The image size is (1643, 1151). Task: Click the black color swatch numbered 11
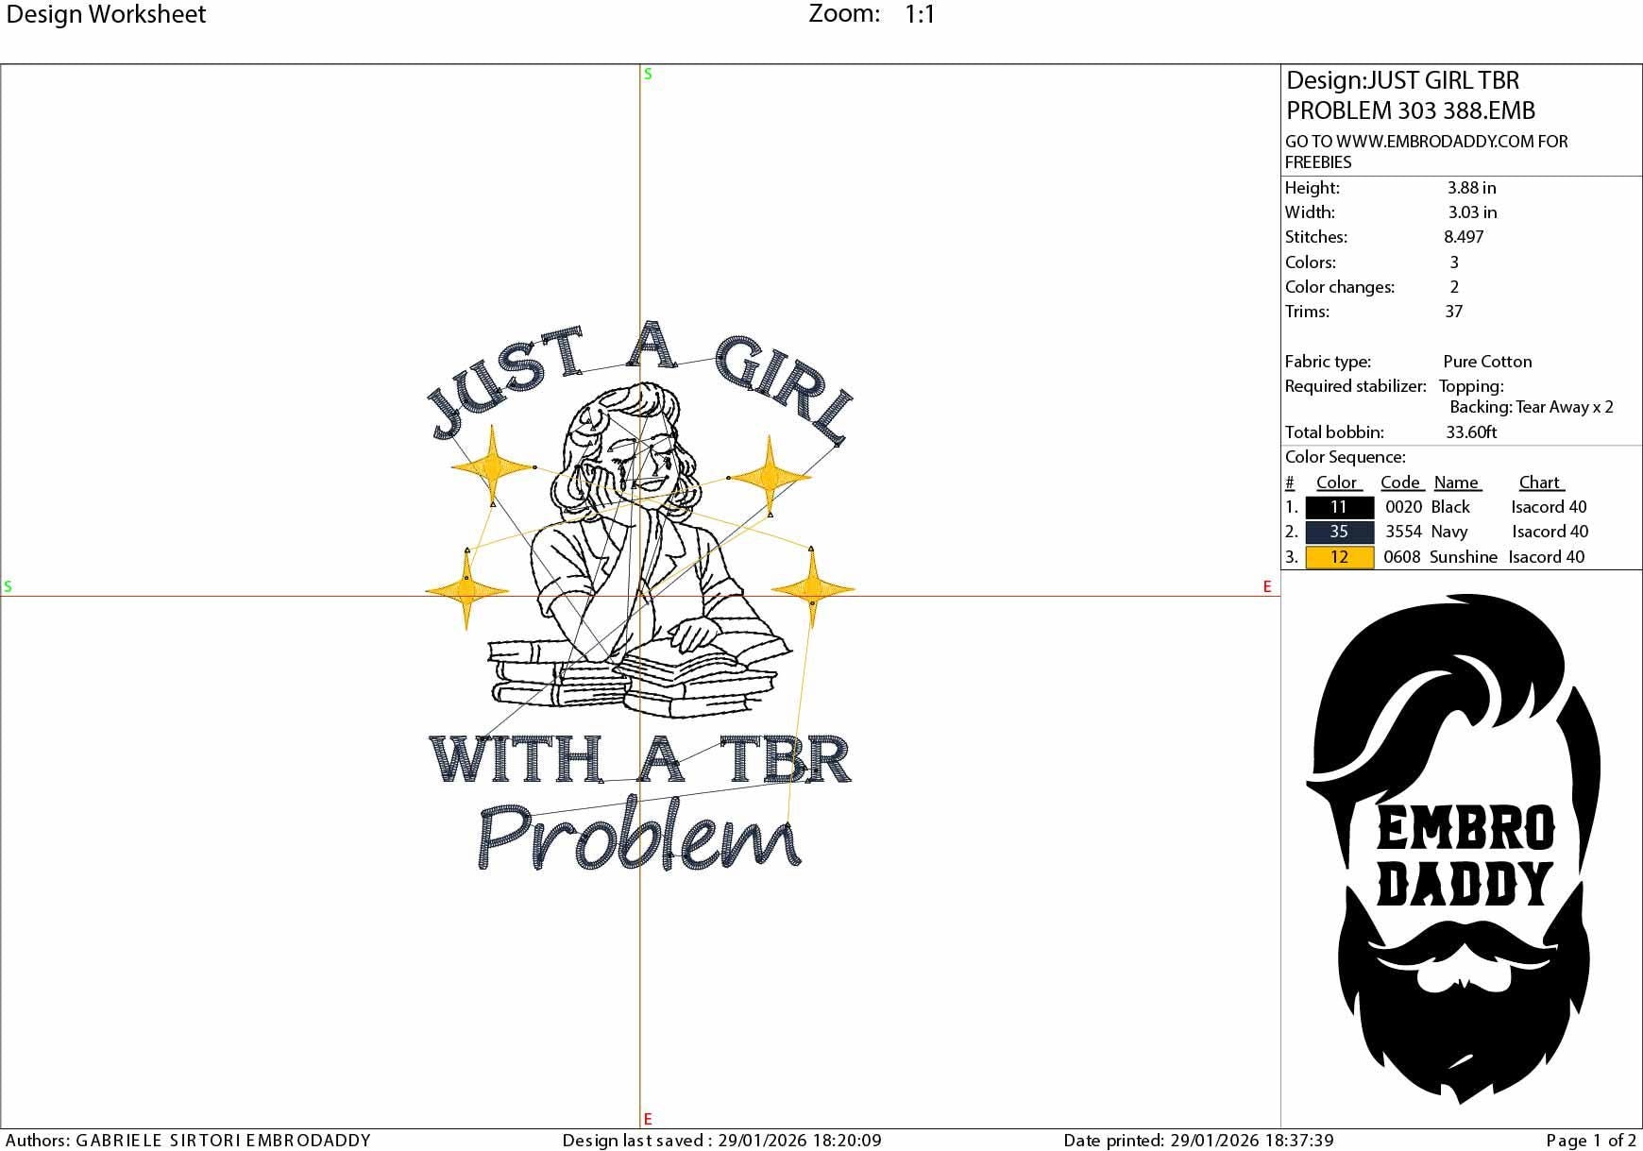(1339, 507)
